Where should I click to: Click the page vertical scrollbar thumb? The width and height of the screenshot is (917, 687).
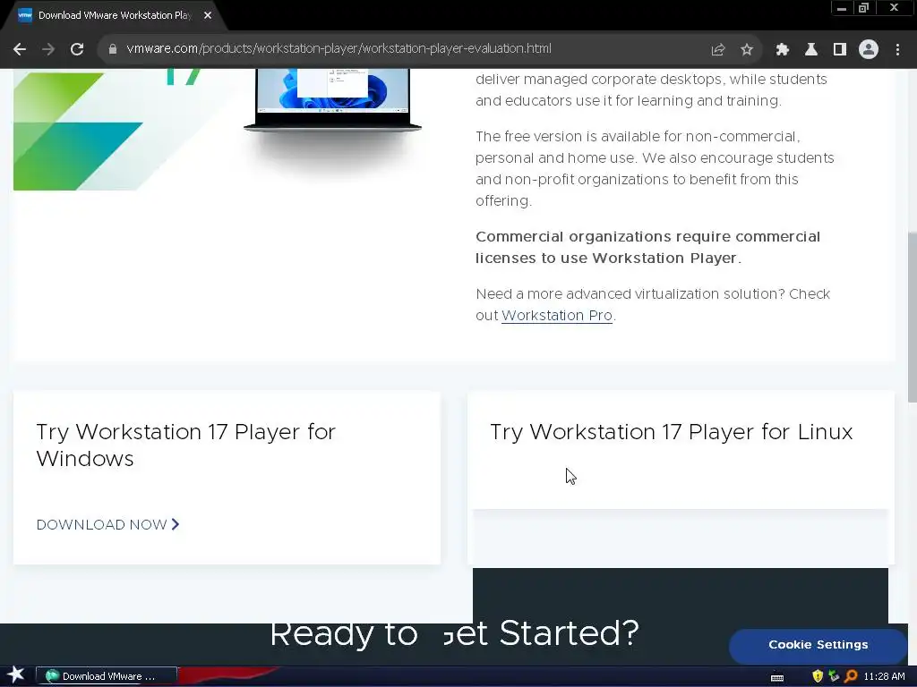point(912,318)
